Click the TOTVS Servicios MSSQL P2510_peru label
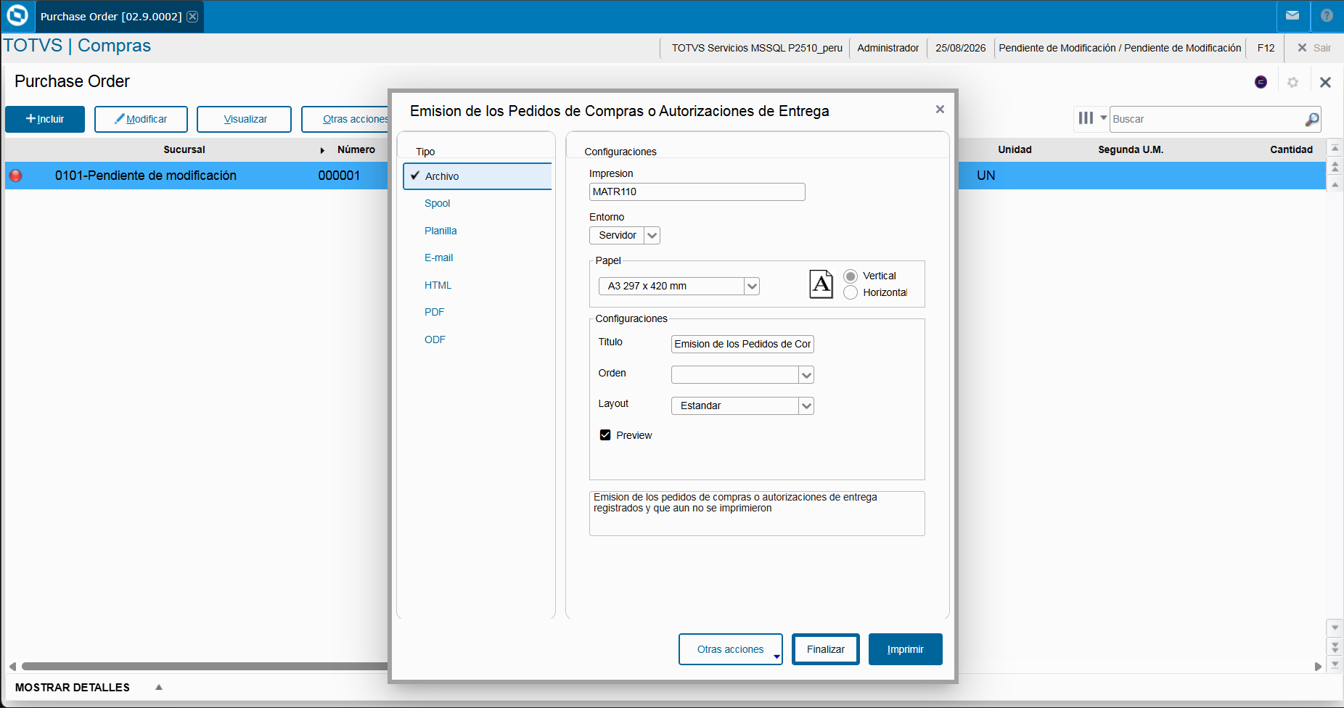The width and height of the screenshot is (1344, 708). (x=757, y=48)
